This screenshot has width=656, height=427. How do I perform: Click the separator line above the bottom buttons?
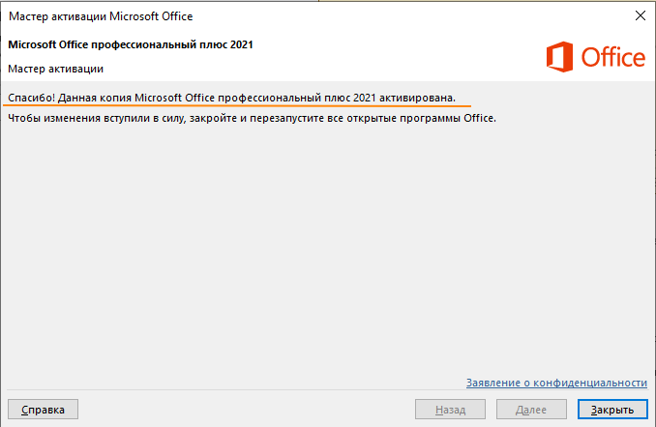(328, 390)
